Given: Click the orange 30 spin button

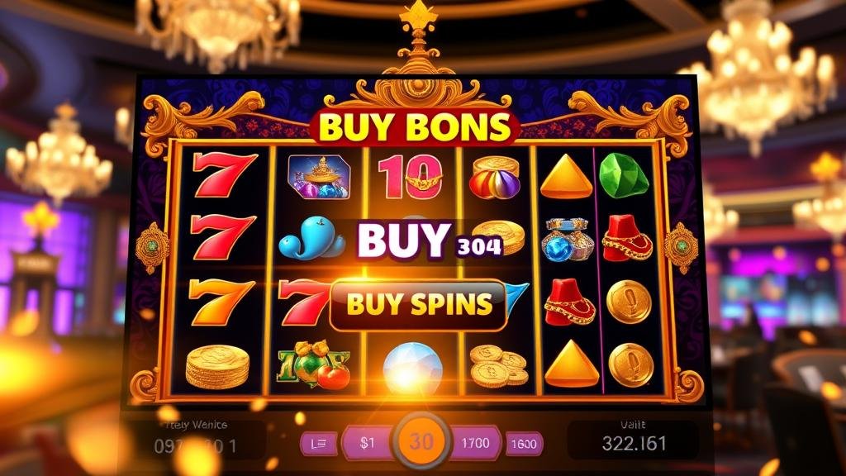Looking at the screenshot, I should coord(421,441).
